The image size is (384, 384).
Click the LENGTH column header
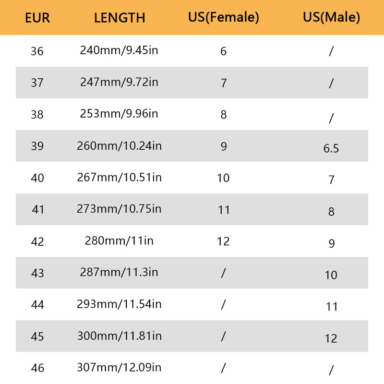click(120, 18)
